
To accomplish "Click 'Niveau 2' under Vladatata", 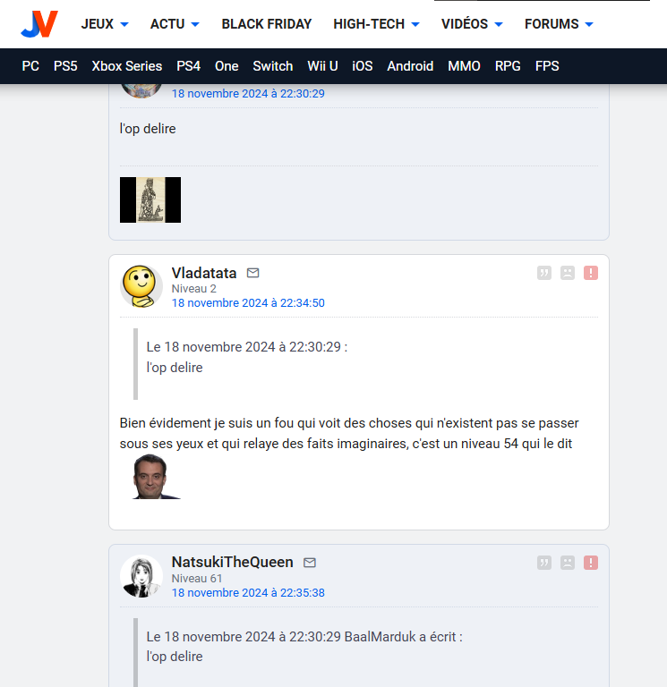I will click(x=193, y=289).
